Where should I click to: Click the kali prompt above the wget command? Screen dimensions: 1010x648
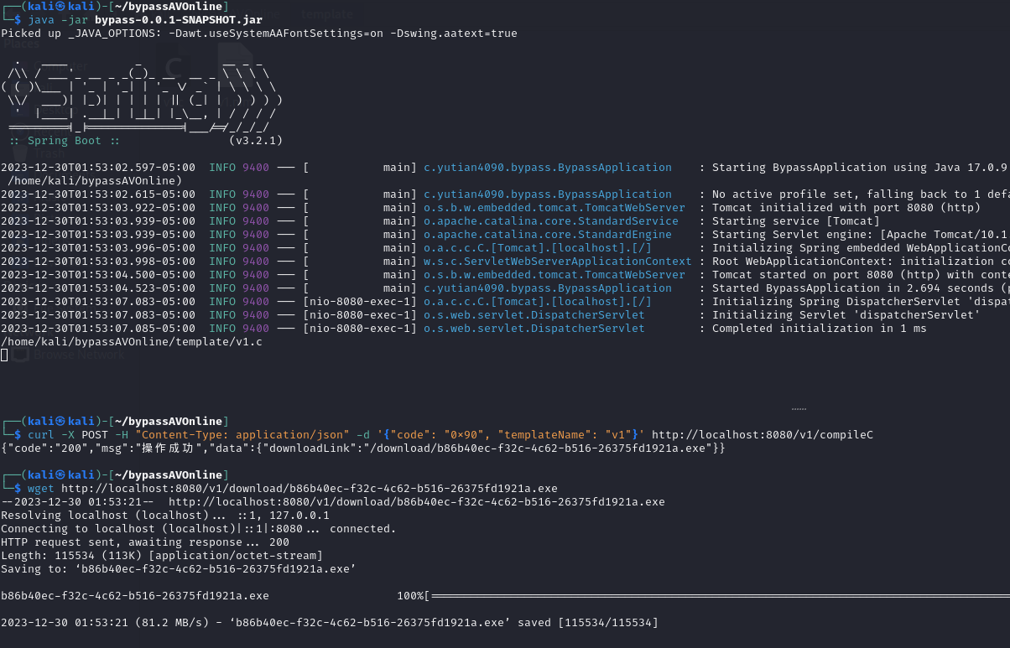pyautogui.click(x=113, y=475)
